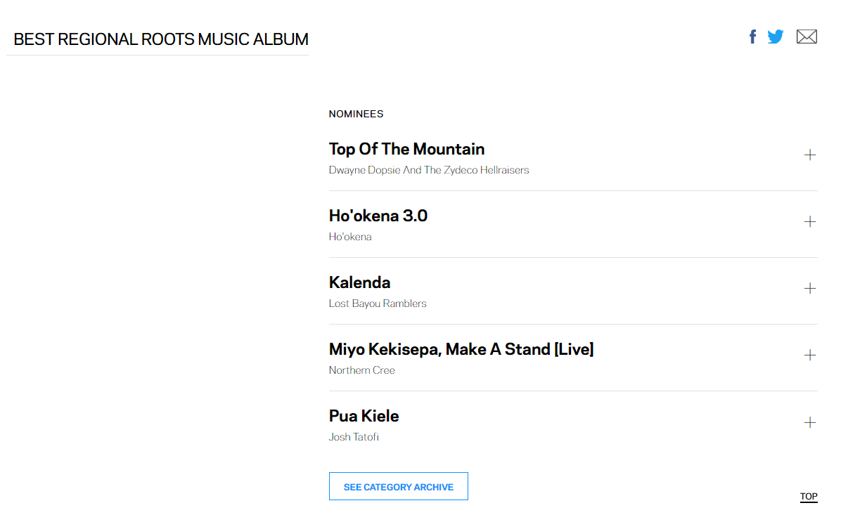The width and height of the screenshot is (848, 522).
Task: Click the Kalenda album title
Action: coord(359,282)
